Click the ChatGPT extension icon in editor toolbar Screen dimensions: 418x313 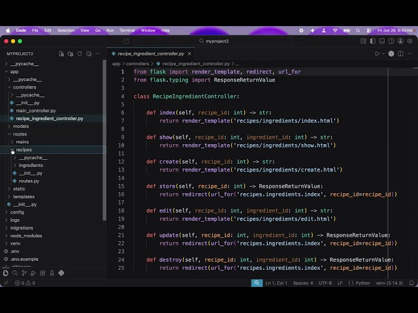pyautogui.click(x=391, y=53)
